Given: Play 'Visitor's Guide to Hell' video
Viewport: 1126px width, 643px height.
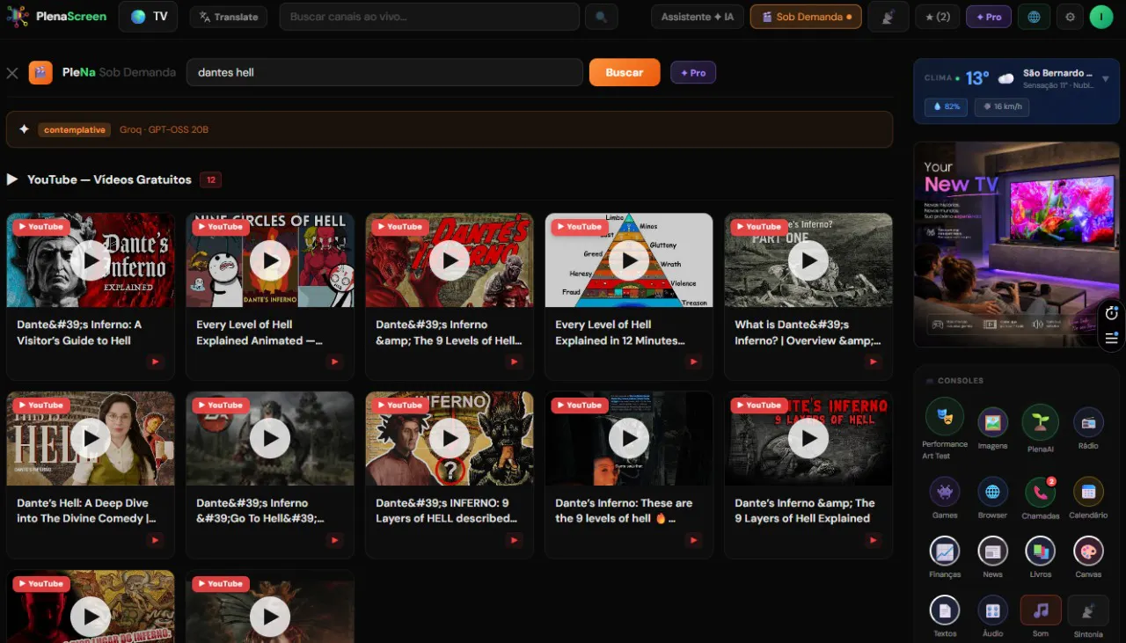Looking at the screenshot, I should [x=91, y=260].
